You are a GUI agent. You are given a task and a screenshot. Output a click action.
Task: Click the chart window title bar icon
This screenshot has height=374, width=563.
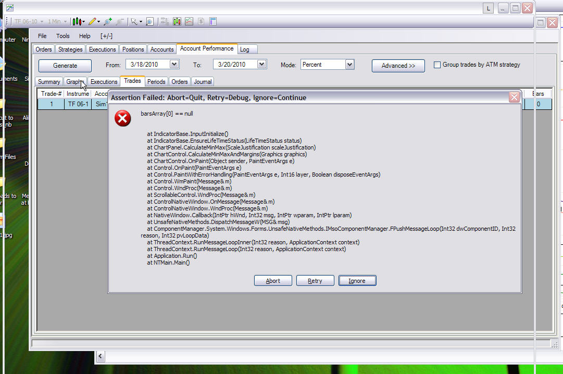tap(10, 7)
